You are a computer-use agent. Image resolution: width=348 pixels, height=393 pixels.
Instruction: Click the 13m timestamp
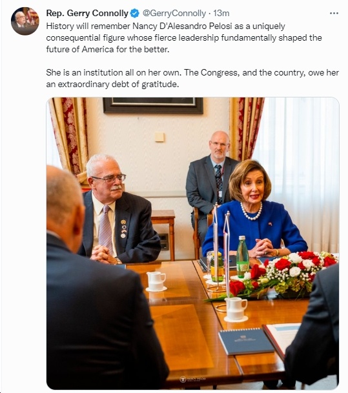(x=221, y=14)
